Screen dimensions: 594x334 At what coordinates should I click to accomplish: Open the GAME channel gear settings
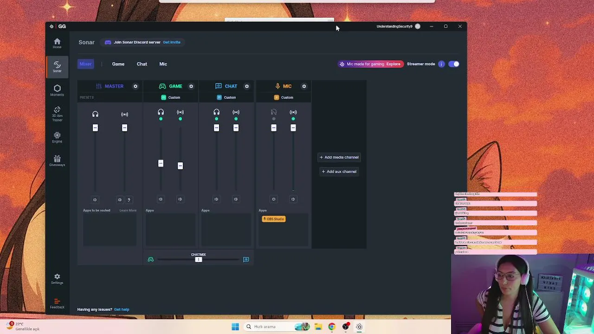(191, 86)
